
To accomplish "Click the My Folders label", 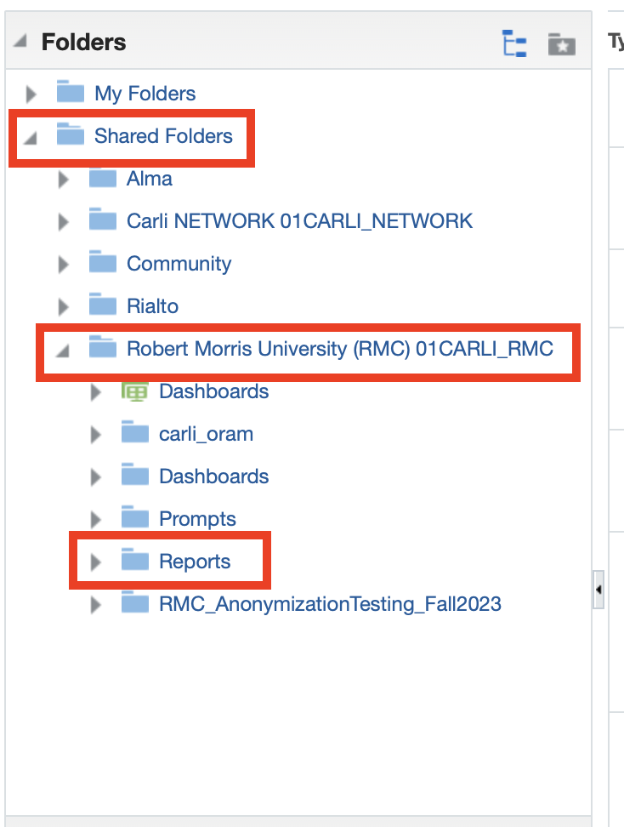I will 145,94.
